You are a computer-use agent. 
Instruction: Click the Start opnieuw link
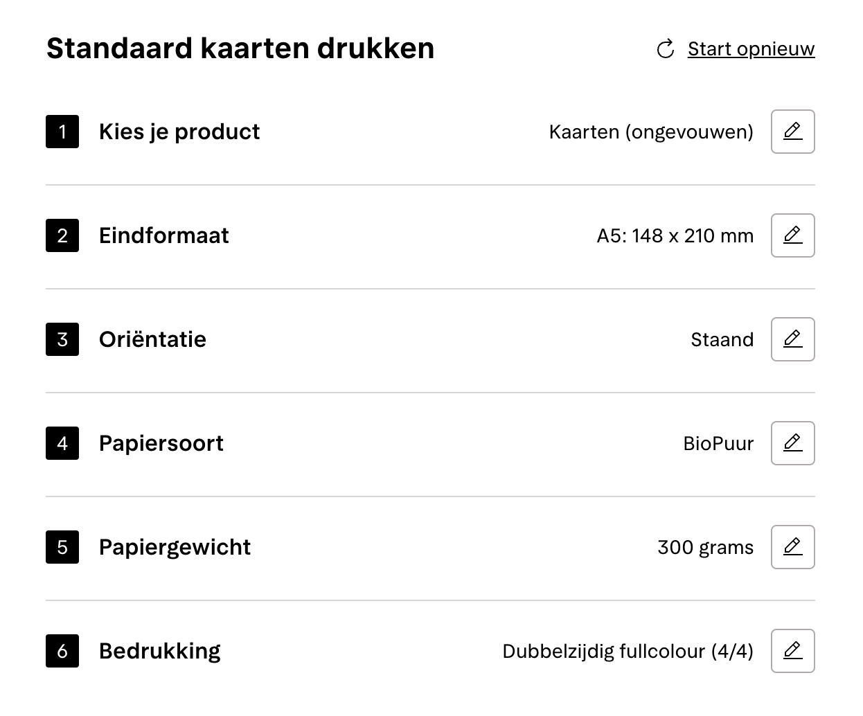(751, 48)
